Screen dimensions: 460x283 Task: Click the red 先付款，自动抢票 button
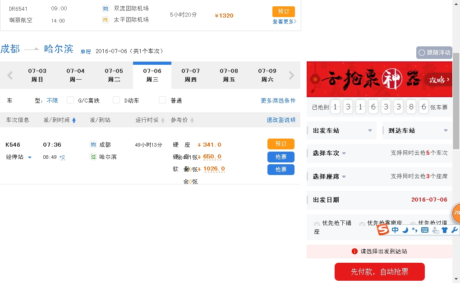coord(379,272)
